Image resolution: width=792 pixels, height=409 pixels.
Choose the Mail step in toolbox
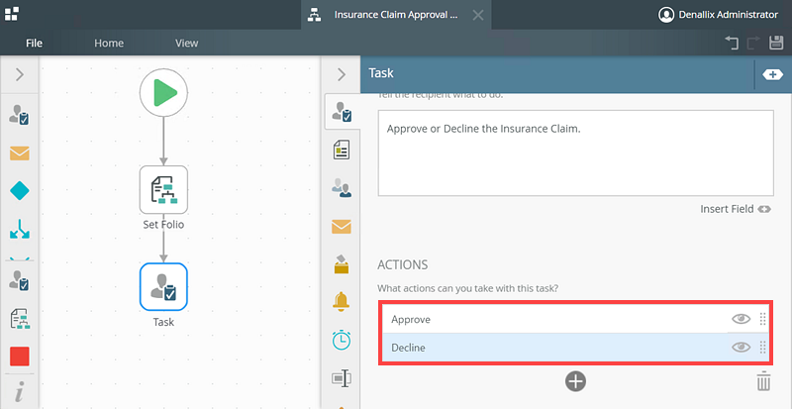coord(20,153)
